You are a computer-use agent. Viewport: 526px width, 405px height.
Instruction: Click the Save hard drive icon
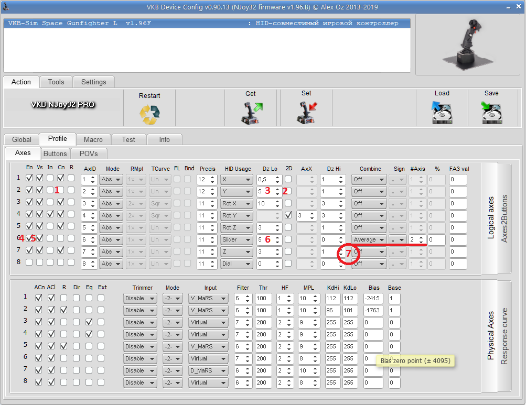[491, 113]
